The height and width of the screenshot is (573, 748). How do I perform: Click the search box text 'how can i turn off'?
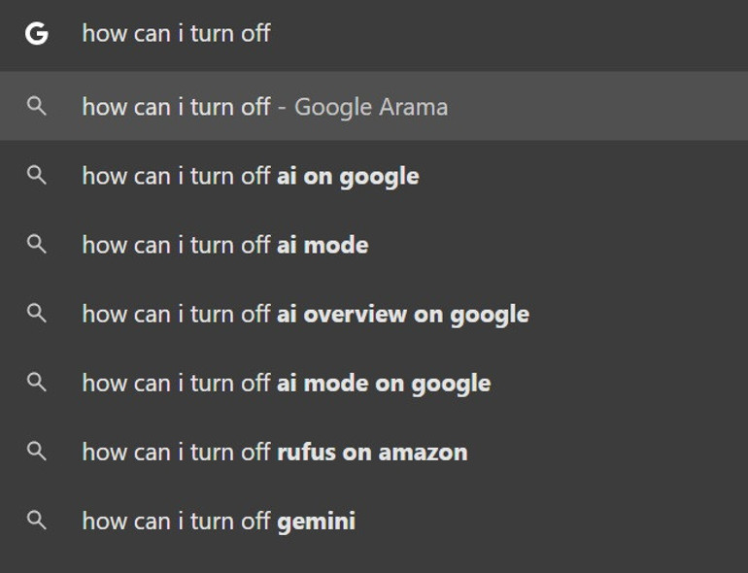(x=176, y=34)
